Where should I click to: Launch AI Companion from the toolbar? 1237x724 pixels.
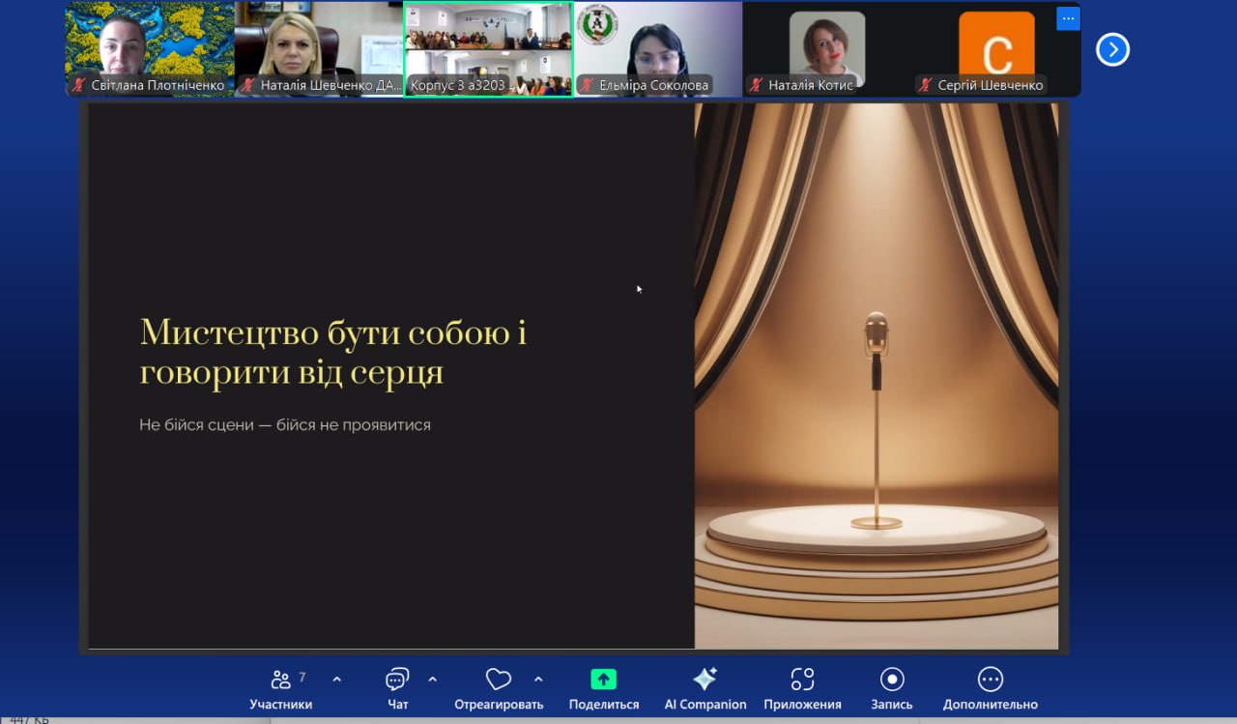point(705,689)
